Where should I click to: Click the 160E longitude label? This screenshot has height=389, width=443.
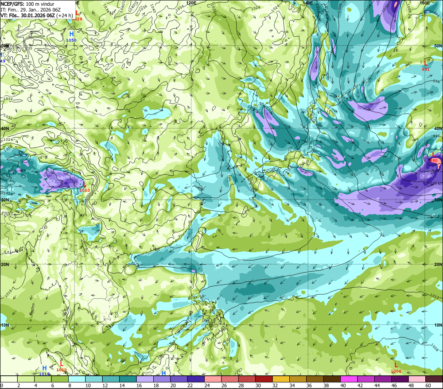[425, 3]
